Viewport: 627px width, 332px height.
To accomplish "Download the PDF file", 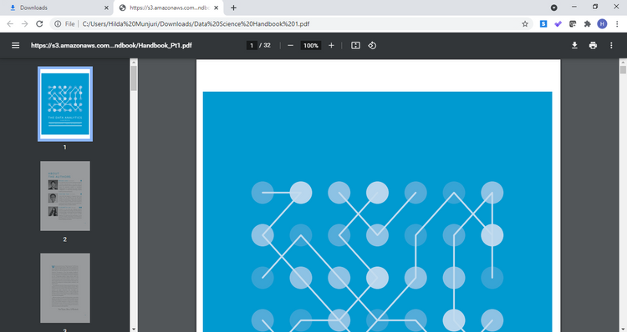I will 574,46.
